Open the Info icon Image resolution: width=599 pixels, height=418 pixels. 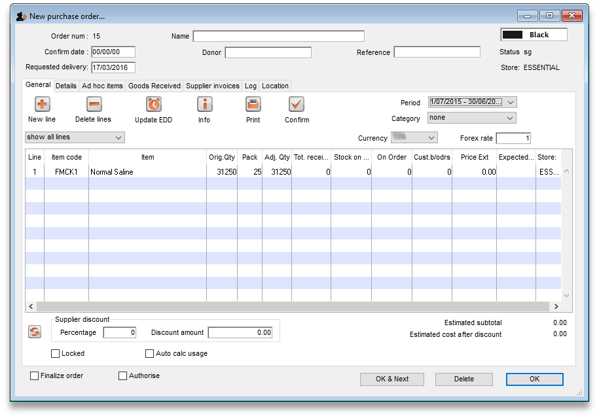(x=204, y=104)
